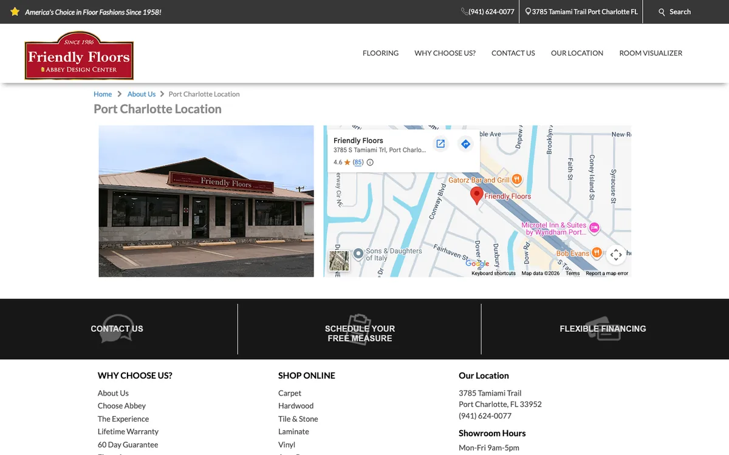Click Report a map error link
The image size is (729, 455).
(x=607, y=274)
